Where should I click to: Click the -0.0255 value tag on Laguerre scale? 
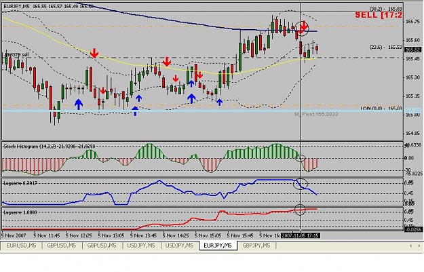pos(413,229)
